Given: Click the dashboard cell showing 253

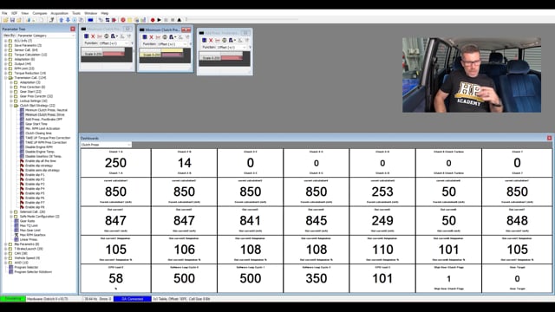Looking at the screenshot, I should (x=382, y=192).
